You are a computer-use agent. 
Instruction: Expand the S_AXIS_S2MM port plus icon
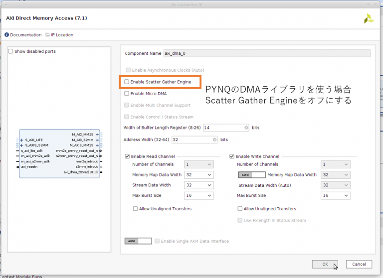coord(21,145)
